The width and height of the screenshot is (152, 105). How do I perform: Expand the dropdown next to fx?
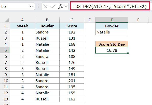[x=66, y=7]
